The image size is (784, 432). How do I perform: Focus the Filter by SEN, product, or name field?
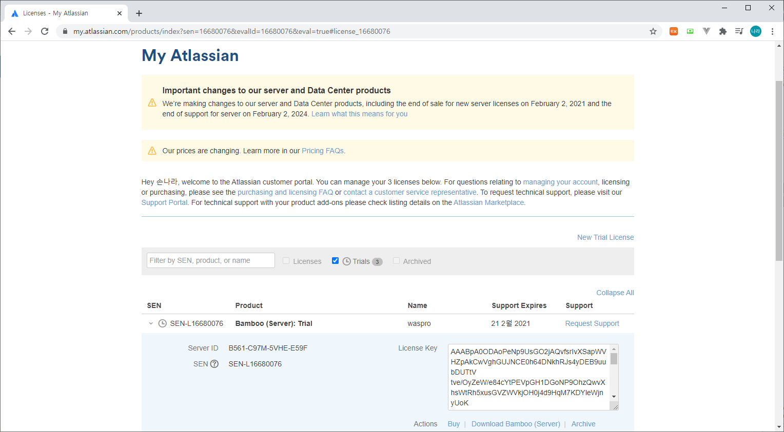pyautogui.click(x=211, y=260)
